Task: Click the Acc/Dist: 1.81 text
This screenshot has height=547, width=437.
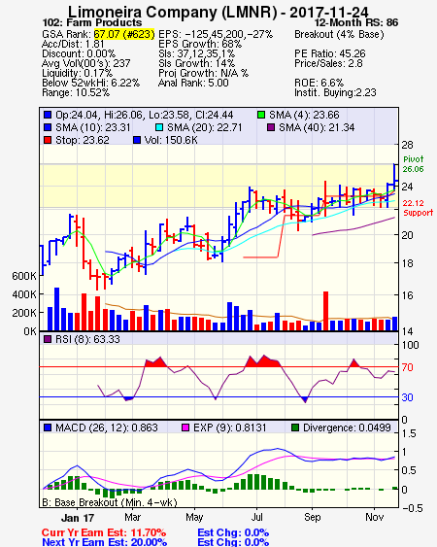Action: pyautogui.click(x=73, y=44)
